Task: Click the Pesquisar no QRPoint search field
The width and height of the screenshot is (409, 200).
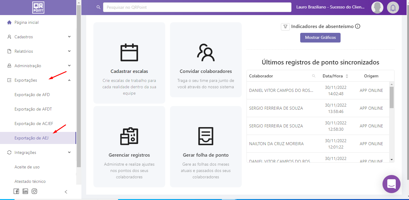Action: point(197,7)
